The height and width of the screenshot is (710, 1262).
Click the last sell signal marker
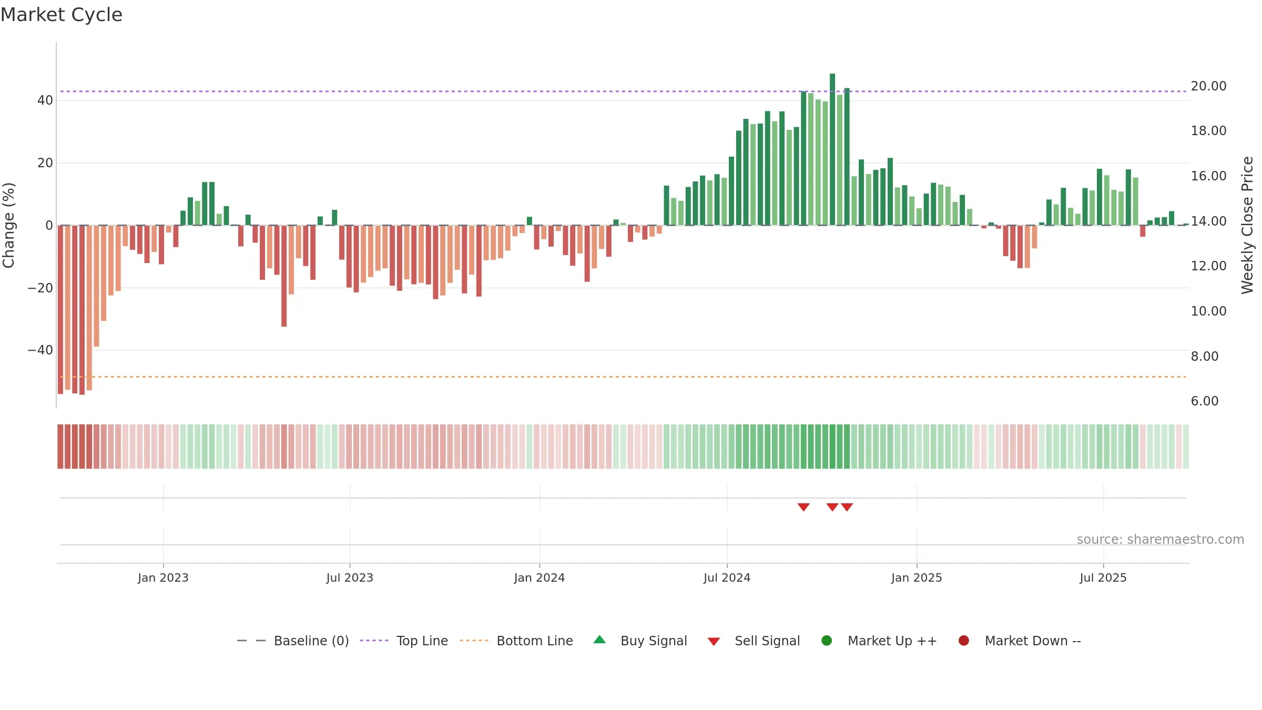pos(847,507)
